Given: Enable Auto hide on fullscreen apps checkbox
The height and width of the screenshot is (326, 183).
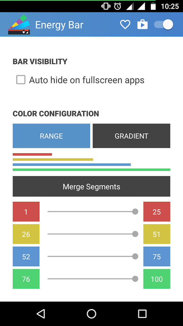Looking at the screenshot, I should (x=21, y=80).
